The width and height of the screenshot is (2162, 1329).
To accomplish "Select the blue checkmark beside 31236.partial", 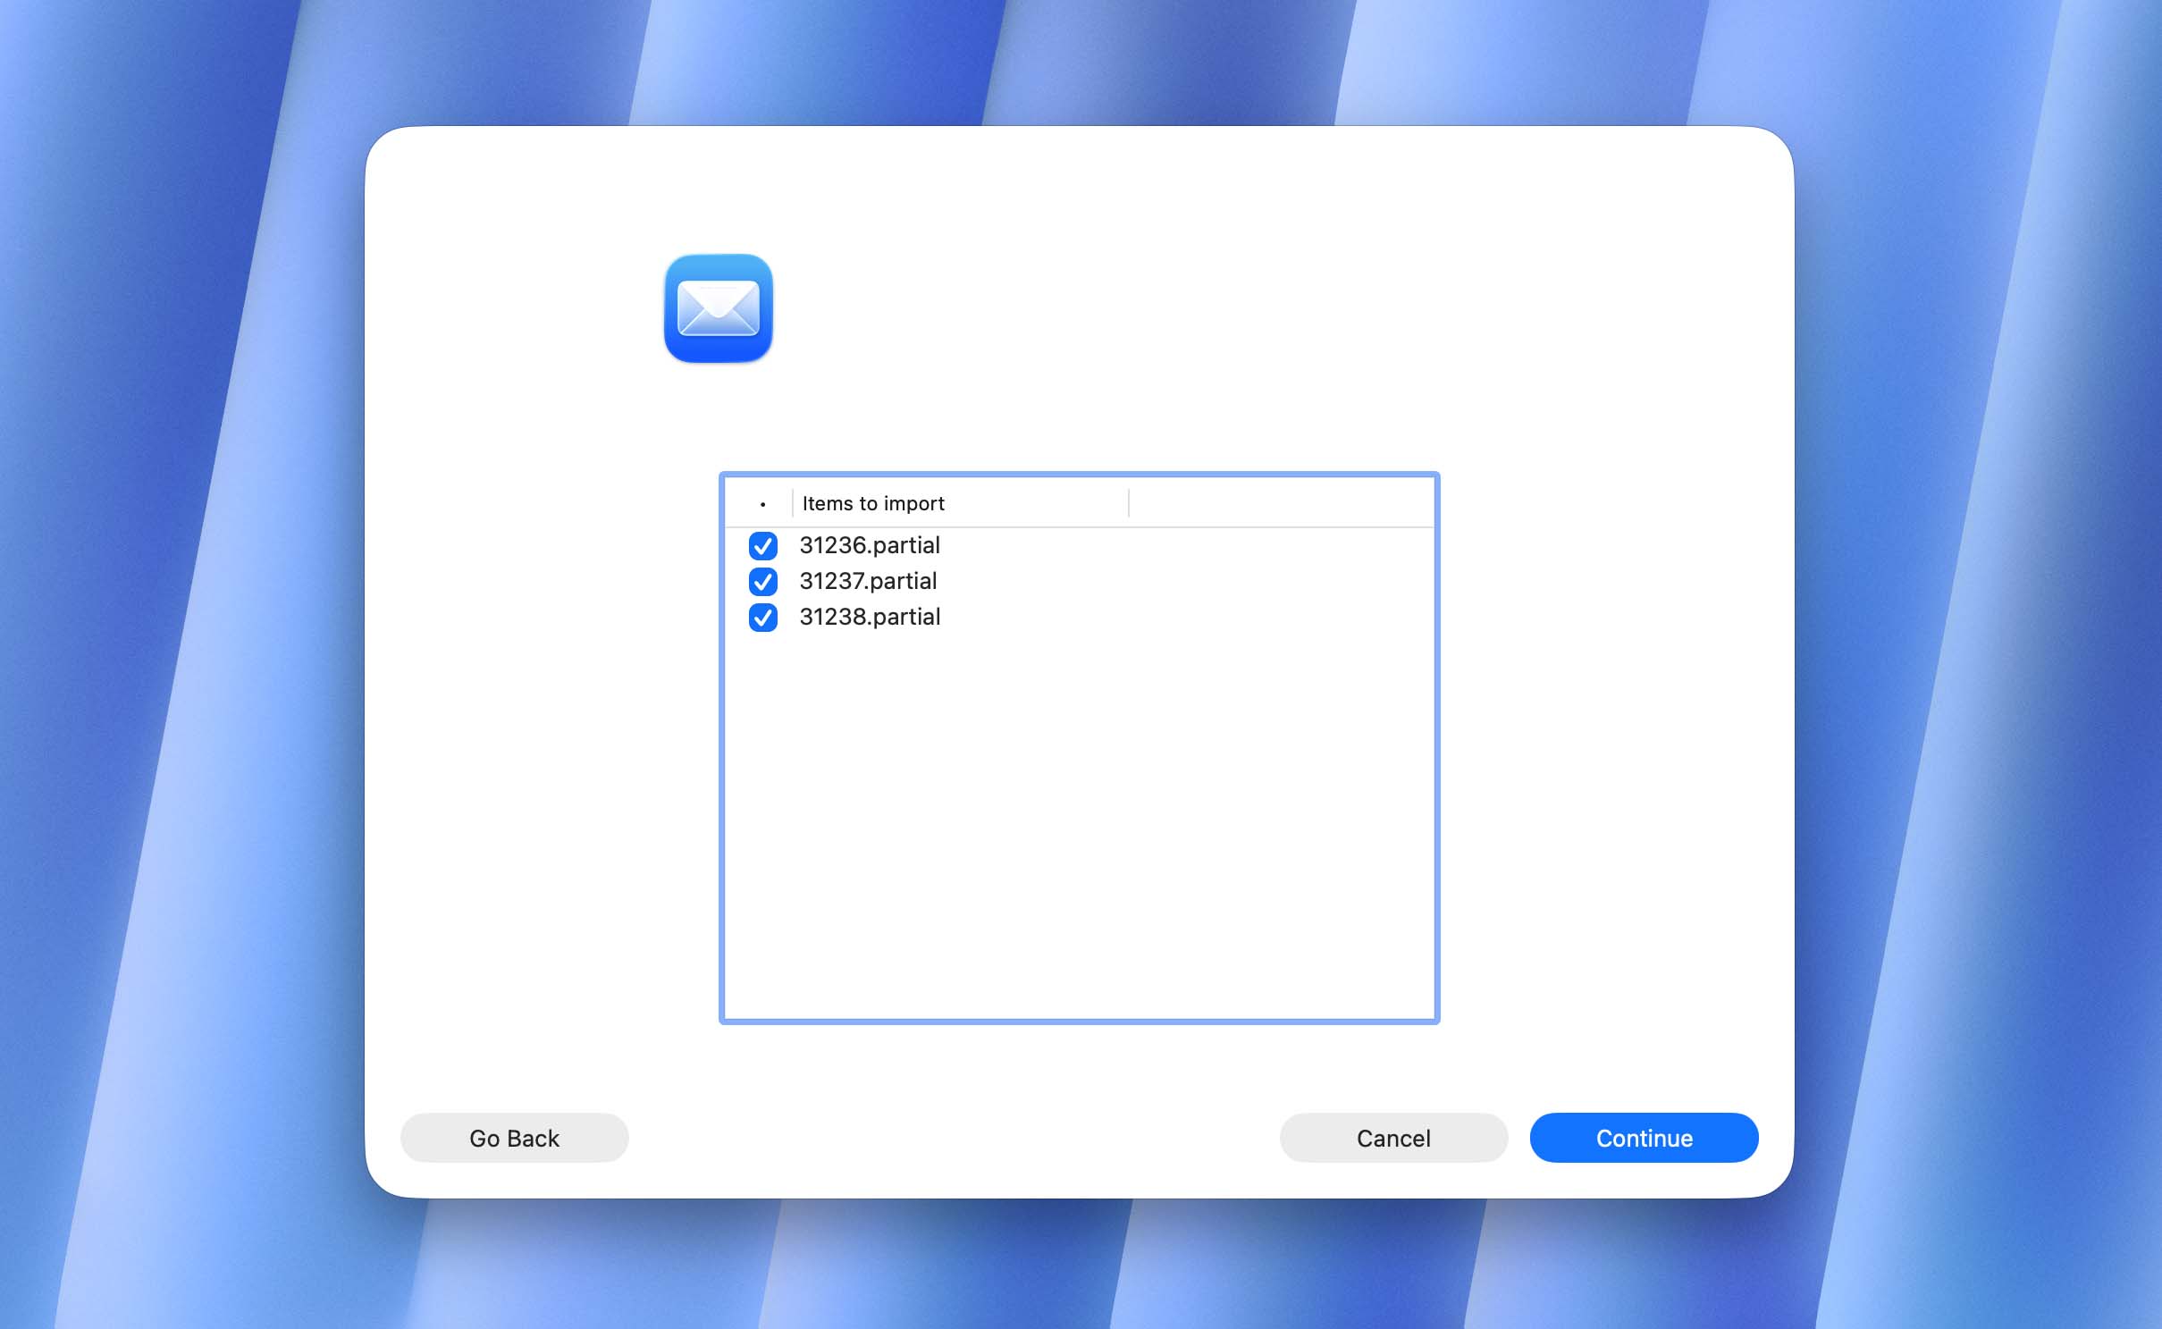I will click(x=761, y=546).
